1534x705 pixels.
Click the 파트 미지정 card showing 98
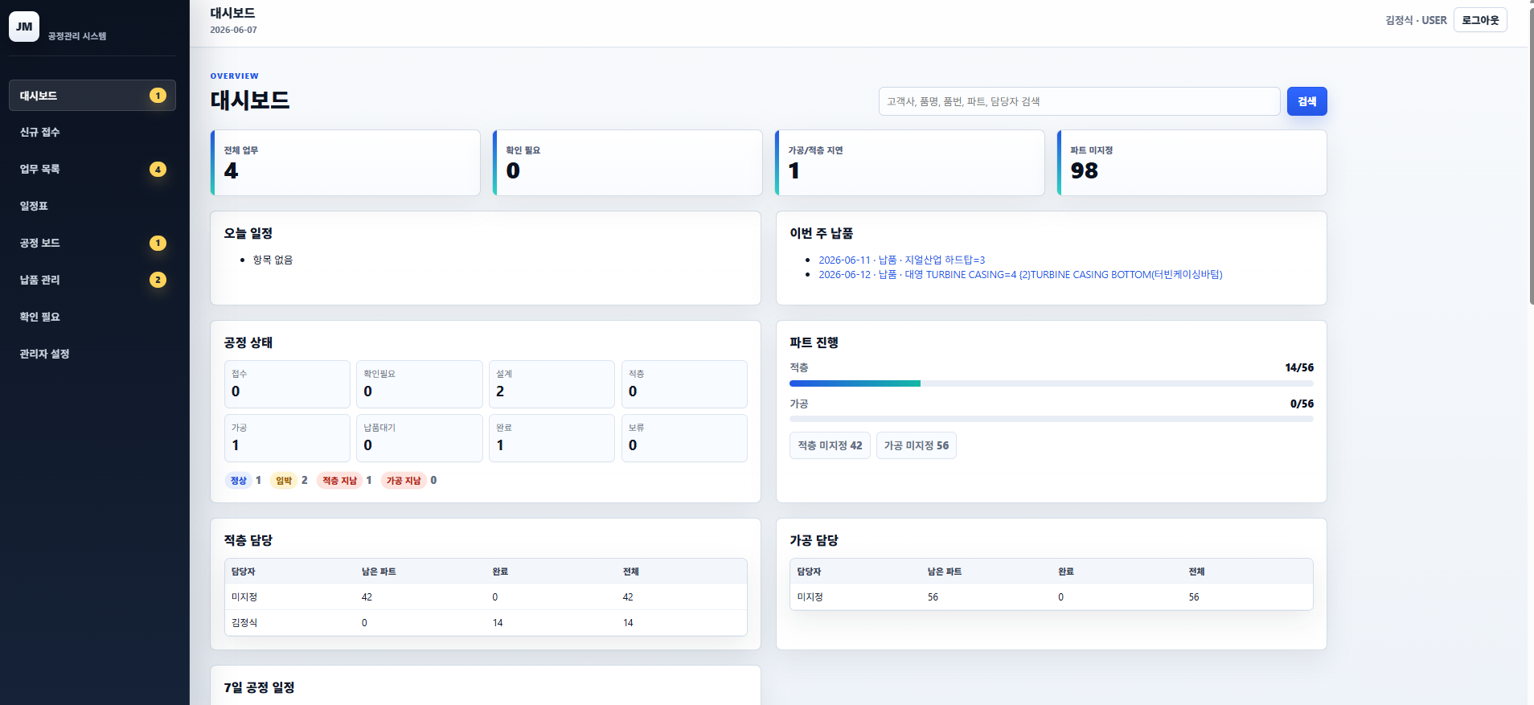1192,162
